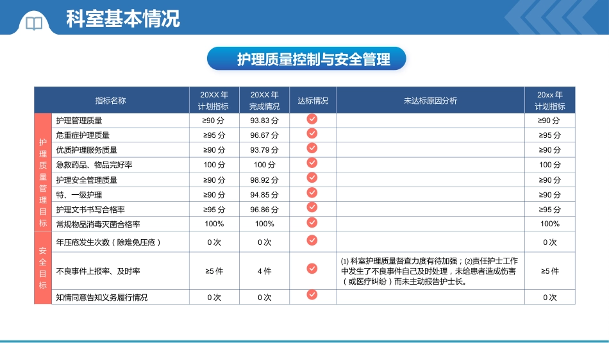Select the 常规物品消毒灭菌合格率 row name
Screen dimensions: 609x343
click(x=98, y=224)
